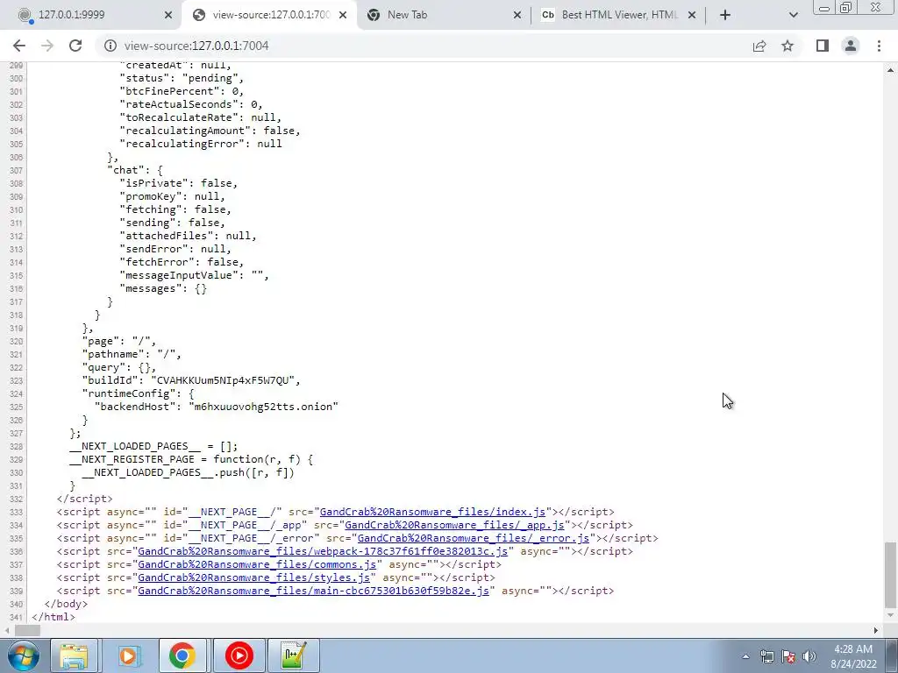Open Notepad++ from the taskbar
This screenshot has height=673, width=898.
pyautogui.click(x=293, y=655)
